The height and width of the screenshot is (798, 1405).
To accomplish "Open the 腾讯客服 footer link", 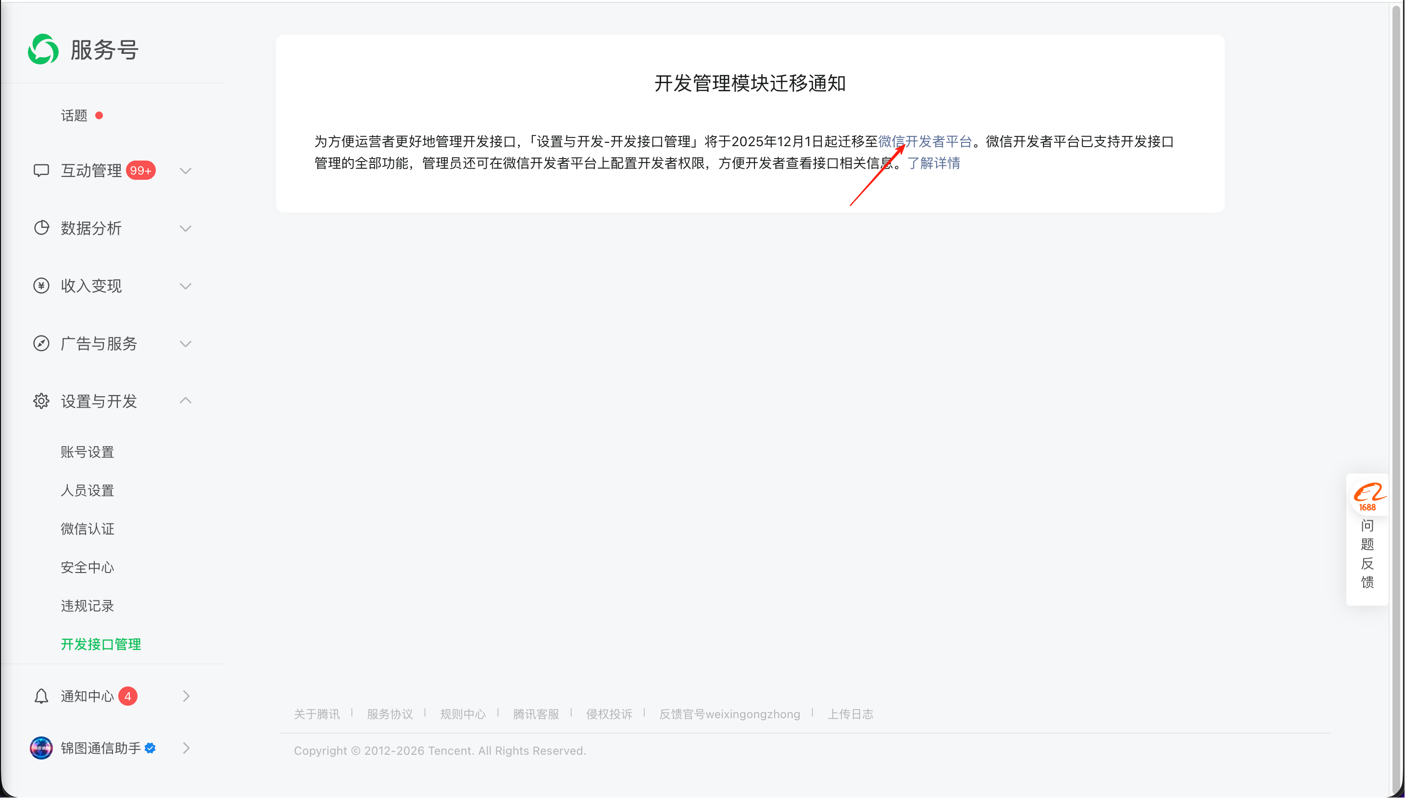I will 536,714.
